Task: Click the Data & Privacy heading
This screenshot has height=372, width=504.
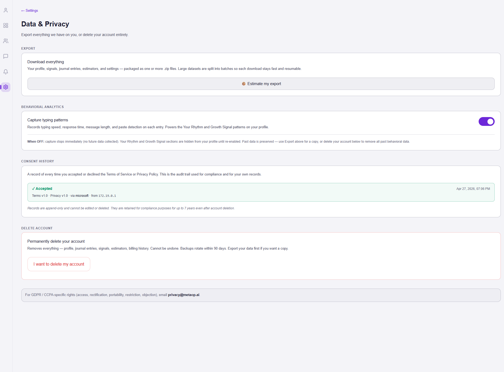Action: pos(45,24)
